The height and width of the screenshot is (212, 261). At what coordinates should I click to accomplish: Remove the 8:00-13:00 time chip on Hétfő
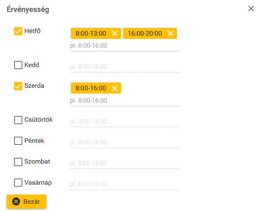pos(115,34)
